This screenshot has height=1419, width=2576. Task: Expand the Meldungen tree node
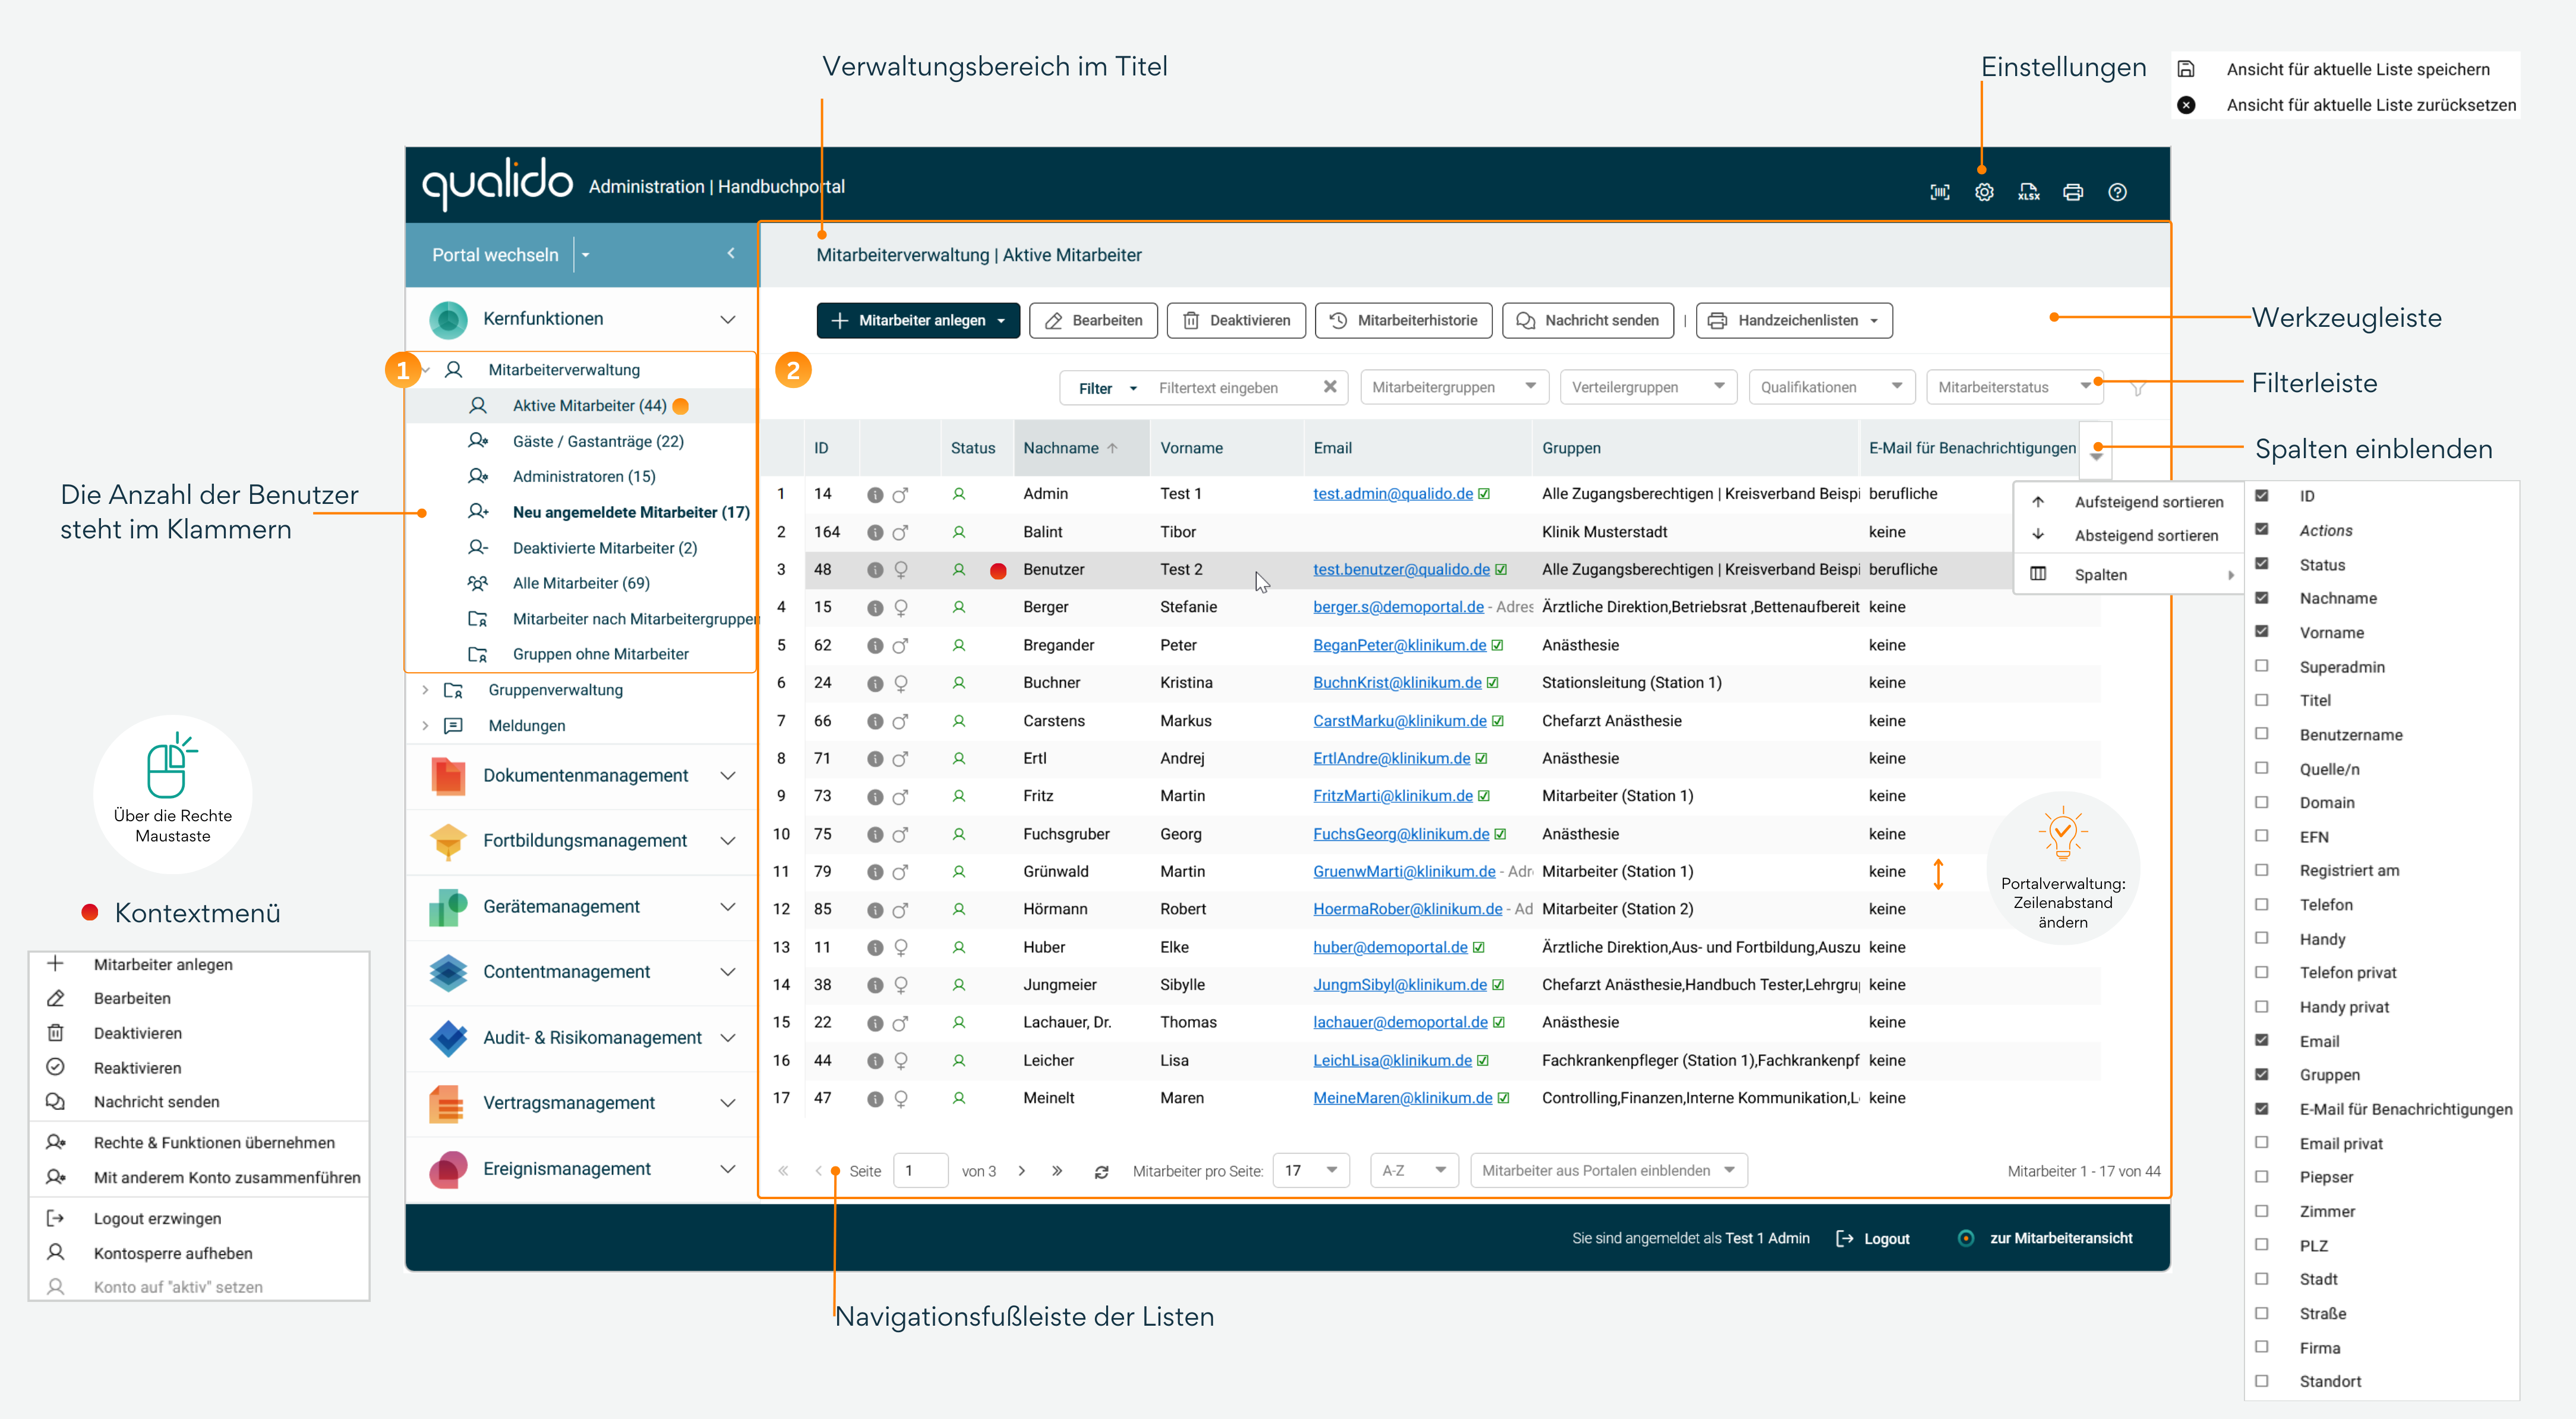point(425,726)
